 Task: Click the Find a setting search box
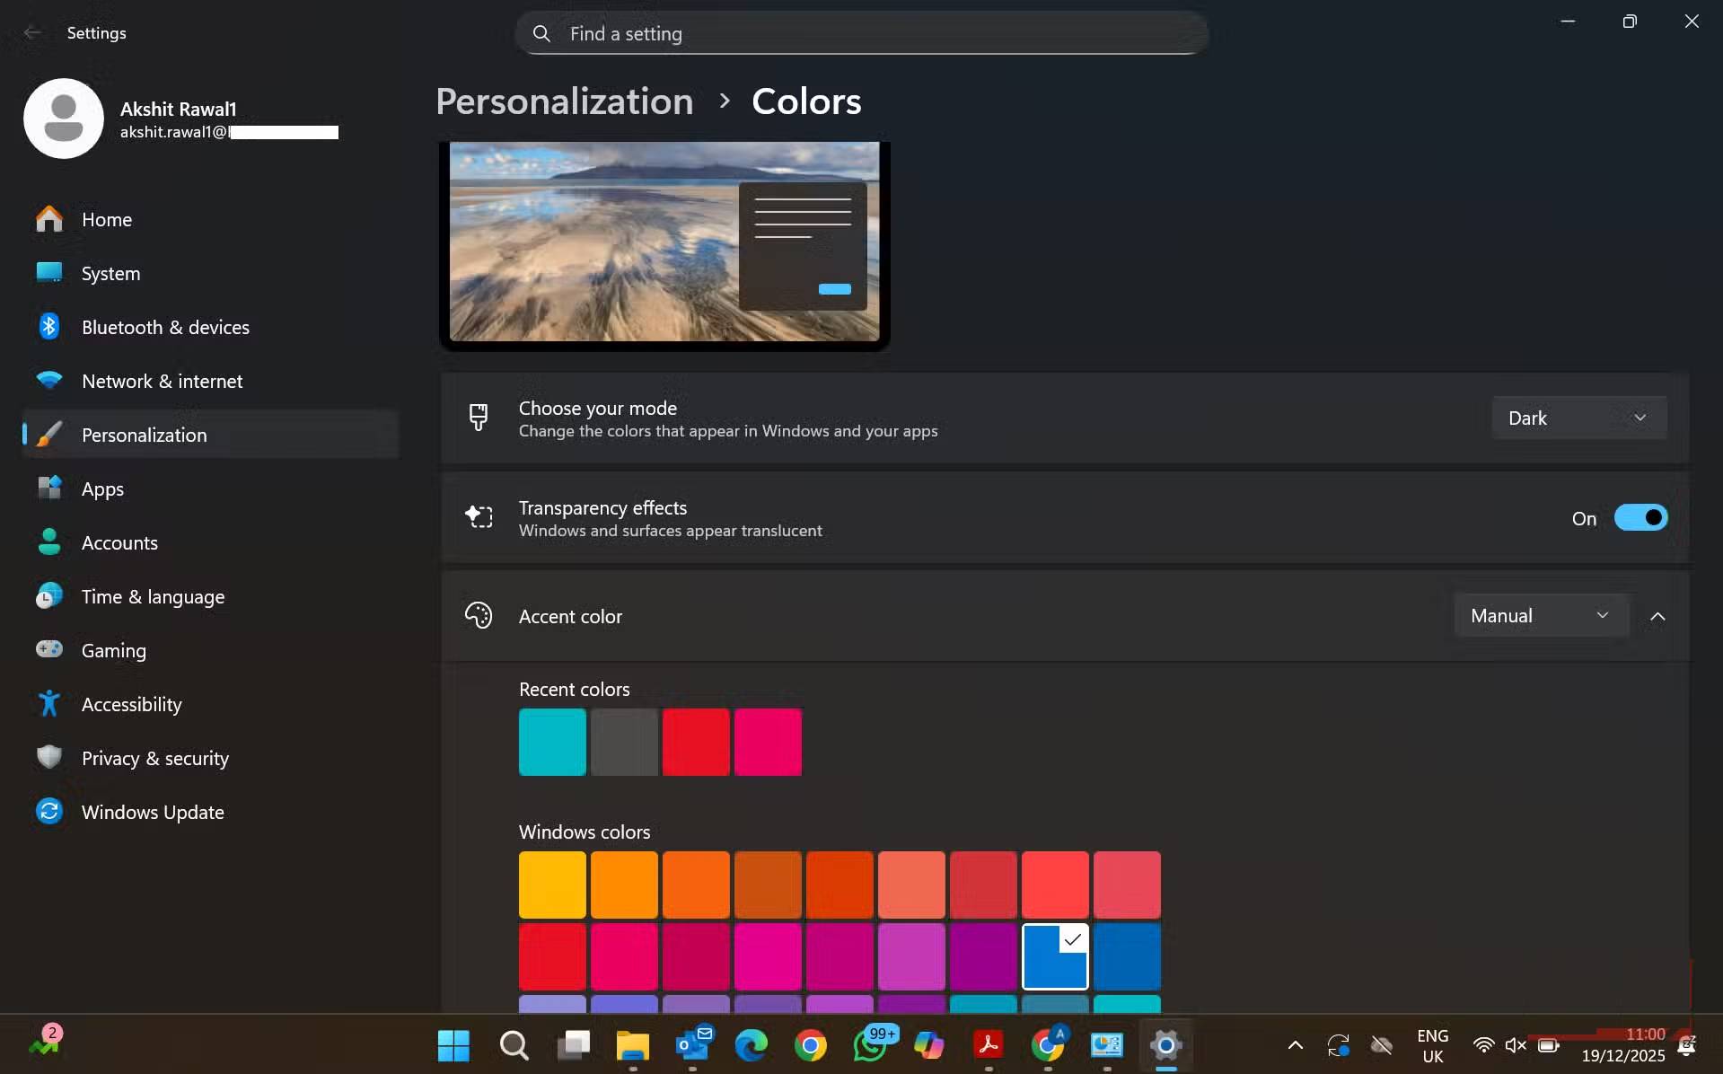point(862,34)
